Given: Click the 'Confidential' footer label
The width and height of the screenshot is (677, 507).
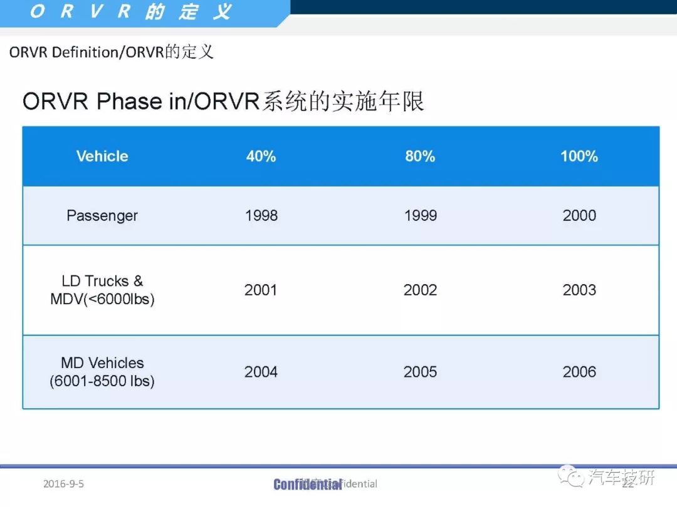Looking at the screenshot, I should click(x=307, y=484).
